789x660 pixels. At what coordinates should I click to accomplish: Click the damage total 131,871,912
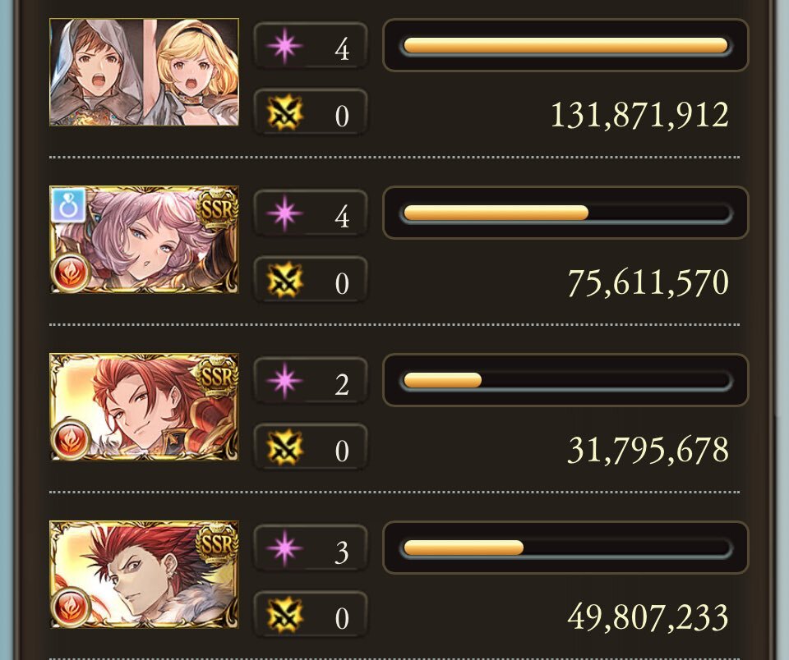pos(639,116)
